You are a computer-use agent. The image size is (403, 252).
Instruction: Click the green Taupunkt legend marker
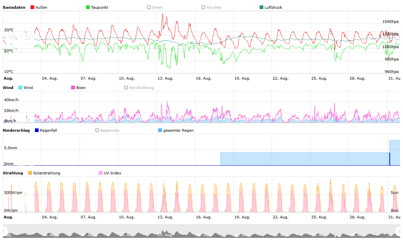click(x=88, y=7)
